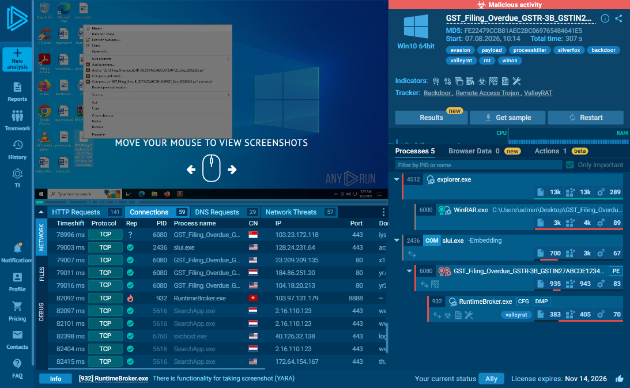Click the wrench tools indicator icon
Screen dimensions: 630x388
click(x=516, y=81)
